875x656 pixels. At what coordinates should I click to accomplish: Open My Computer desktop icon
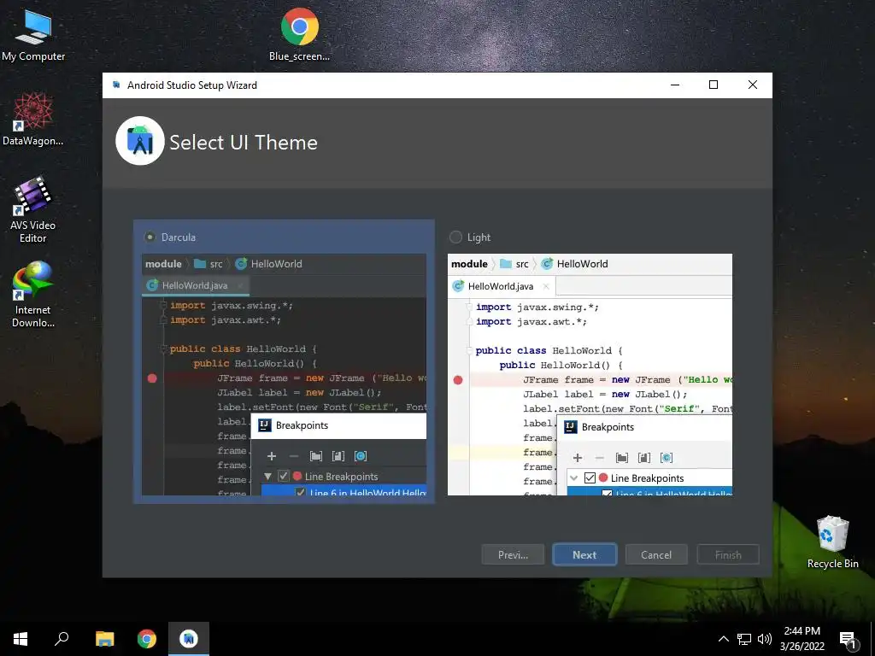(33, 36)
